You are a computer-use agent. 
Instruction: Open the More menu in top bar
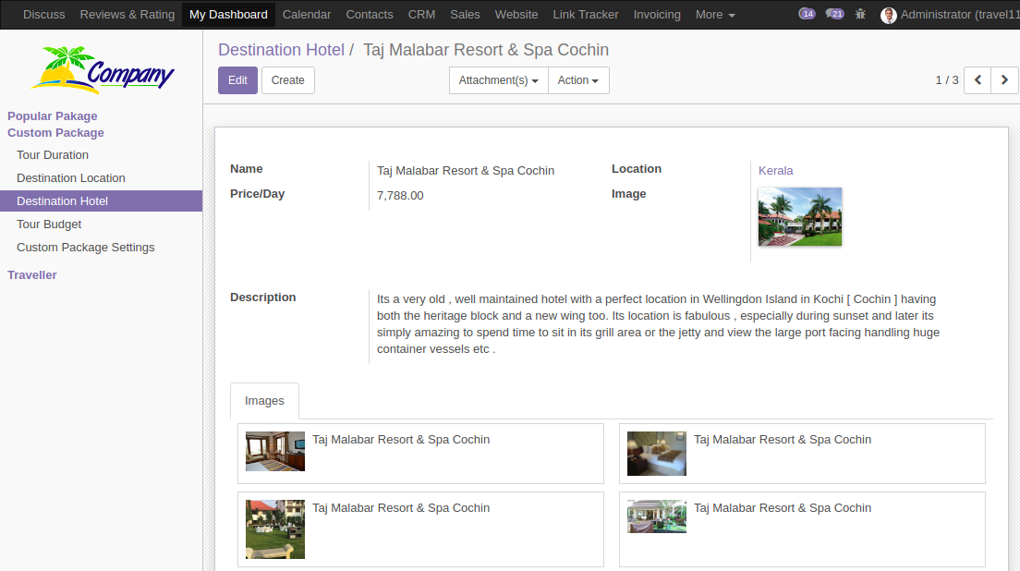715,14
